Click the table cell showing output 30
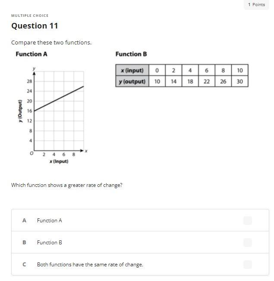 239,81
